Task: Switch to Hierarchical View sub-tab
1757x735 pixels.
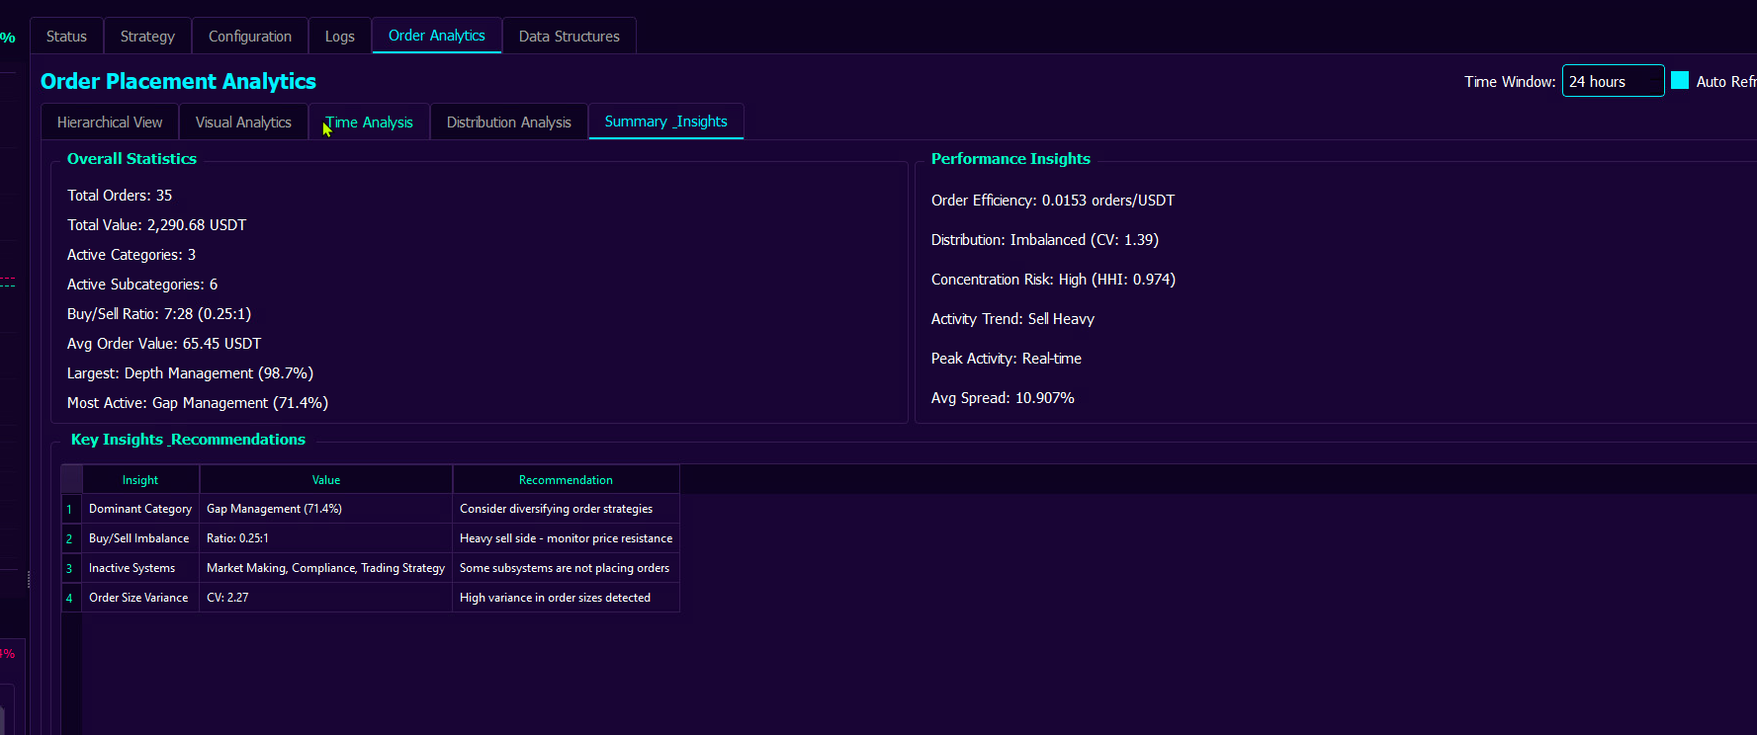Action: point(110,122)
